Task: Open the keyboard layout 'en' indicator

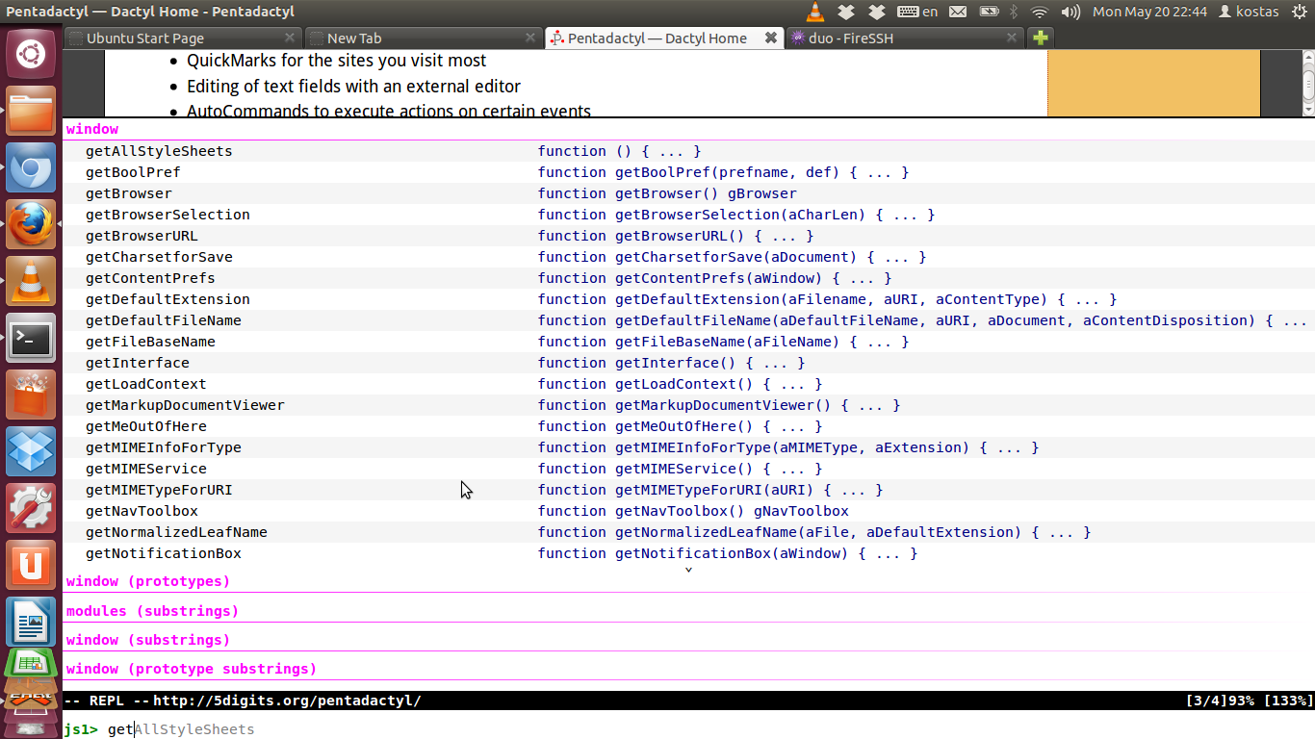Action: [917, 12]
